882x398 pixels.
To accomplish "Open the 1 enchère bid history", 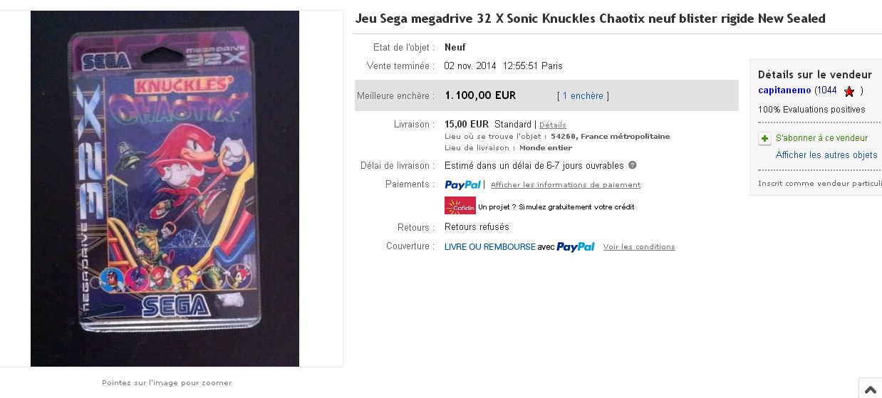I will point(583,96).
